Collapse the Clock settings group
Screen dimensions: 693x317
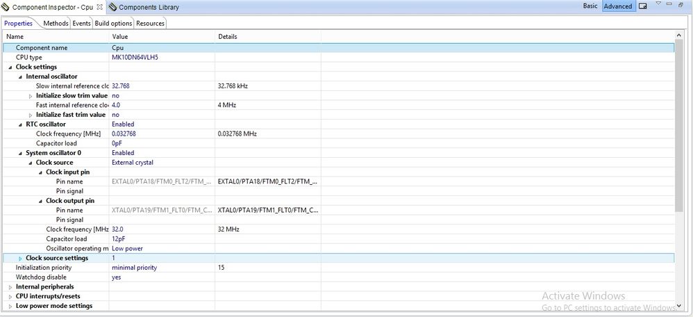pos(10,67)
